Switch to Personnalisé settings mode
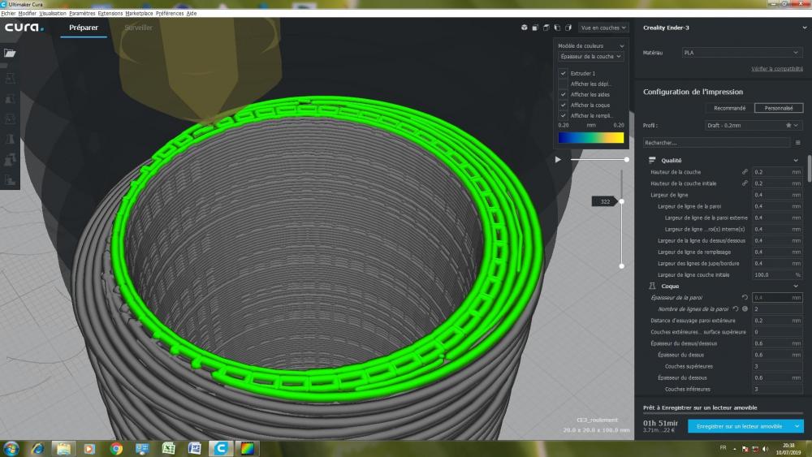Screen dimensions: 812x457 pos(779,108)
